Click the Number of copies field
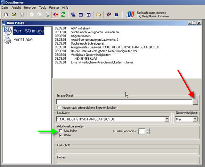The image size is (205, 167). click(x=142, y=131)
